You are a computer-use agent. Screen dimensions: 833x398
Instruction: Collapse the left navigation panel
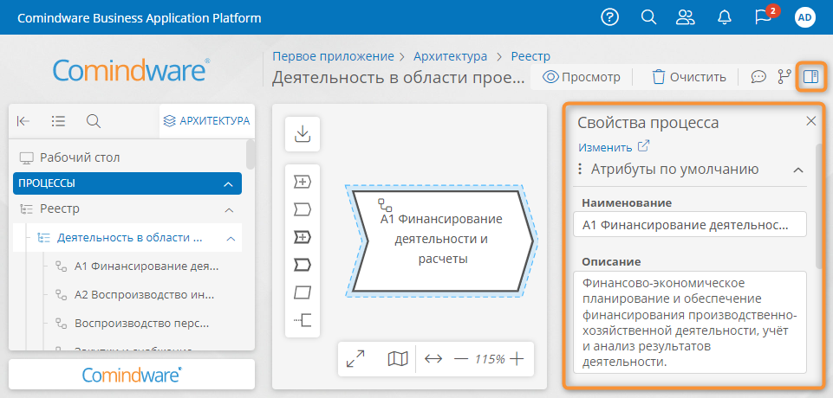pyautogui.click(x=23, y=121)
